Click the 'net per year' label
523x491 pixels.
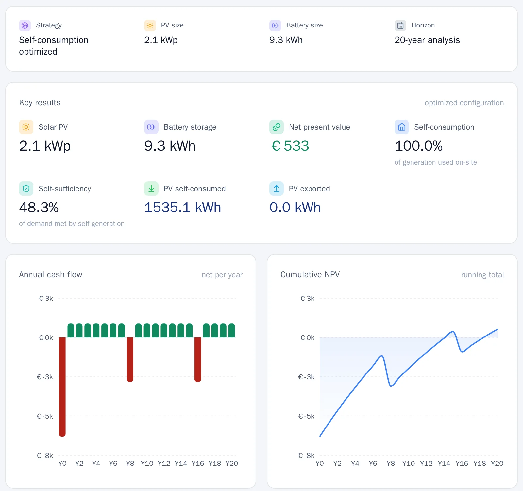click(x=222, y=275)
